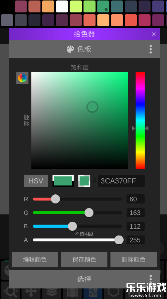Select the indigo swatch ending the top row
The height and width of the screenshot is (299, 167).
(x=158, y=6)
